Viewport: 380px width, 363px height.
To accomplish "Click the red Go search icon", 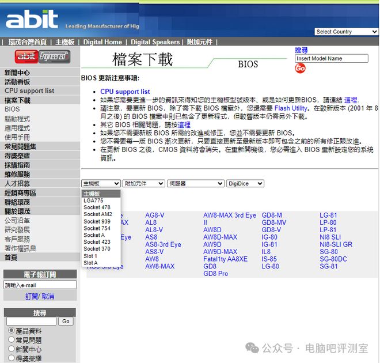I will point(300,68).
